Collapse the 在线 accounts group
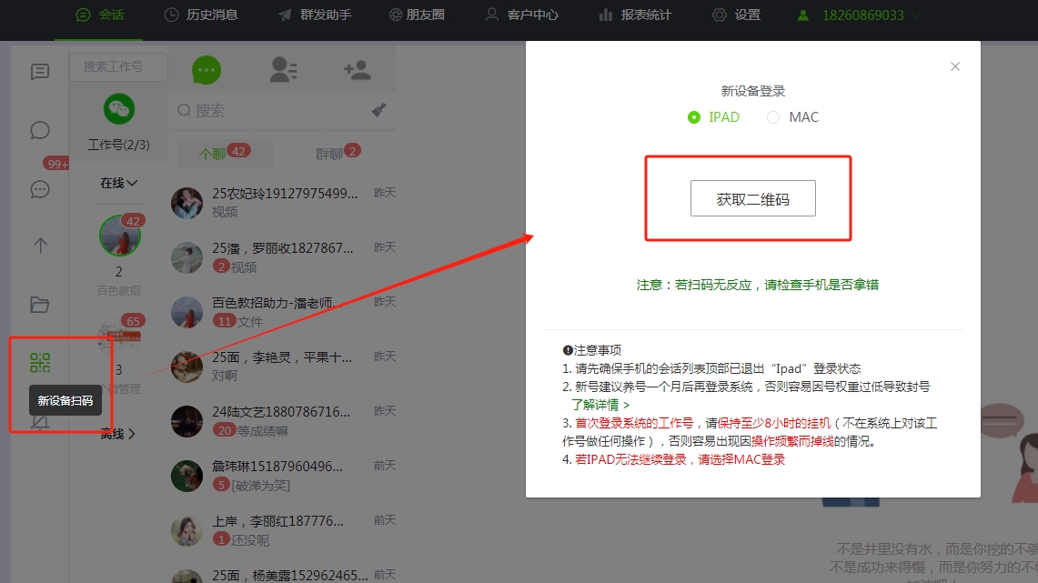This screenshot has height=583, width=1038. 118,183
